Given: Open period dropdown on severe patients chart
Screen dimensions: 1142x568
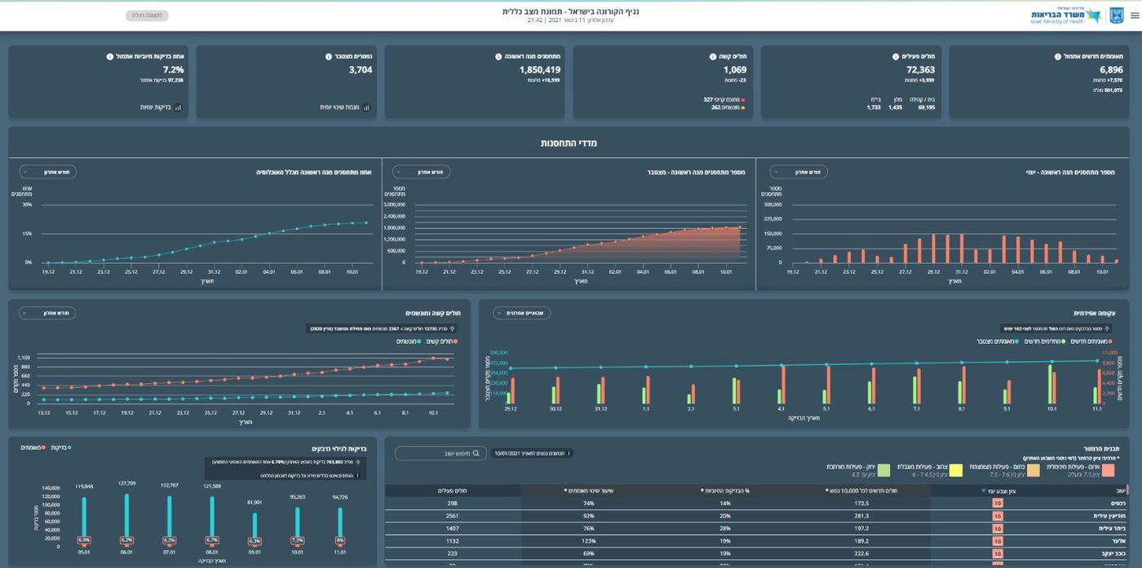Looking at the screenshot, I should click(x=47, y=313).
